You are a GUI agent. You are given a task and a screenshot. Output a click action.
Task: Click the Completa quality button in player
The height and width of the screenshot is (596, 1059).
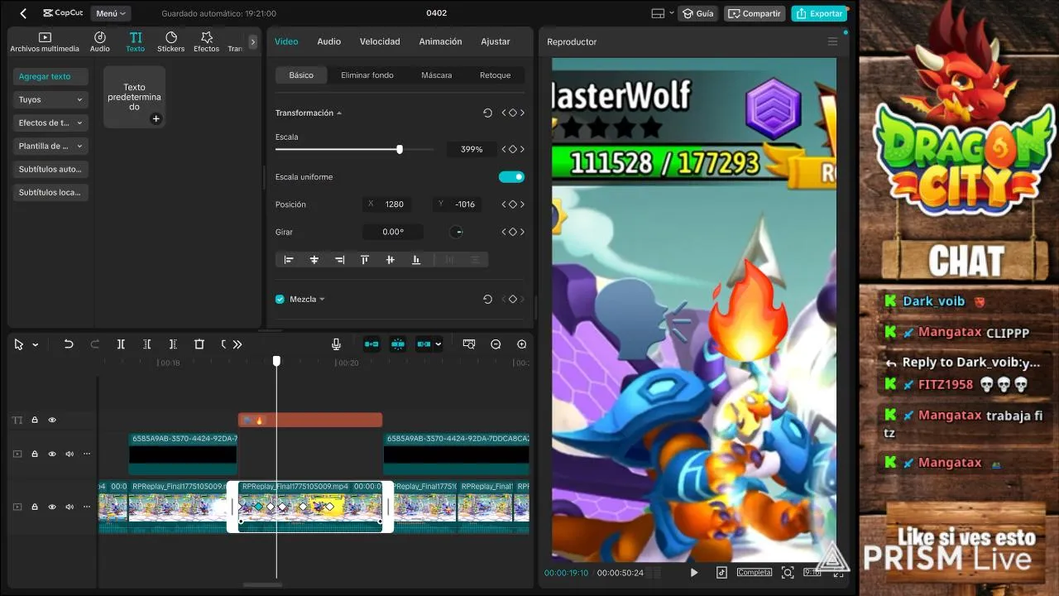(x=755, y=572)
